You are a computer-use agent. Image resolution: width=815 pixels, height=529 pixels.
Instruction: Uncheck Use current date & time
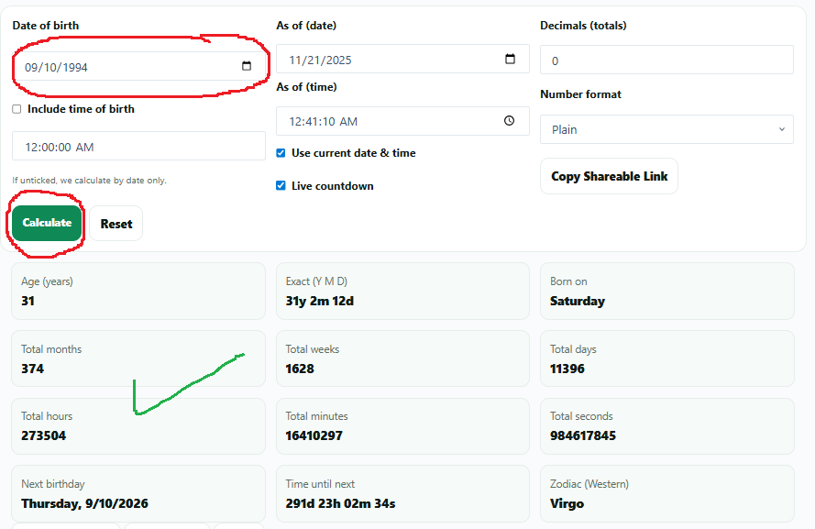[281, 153]
